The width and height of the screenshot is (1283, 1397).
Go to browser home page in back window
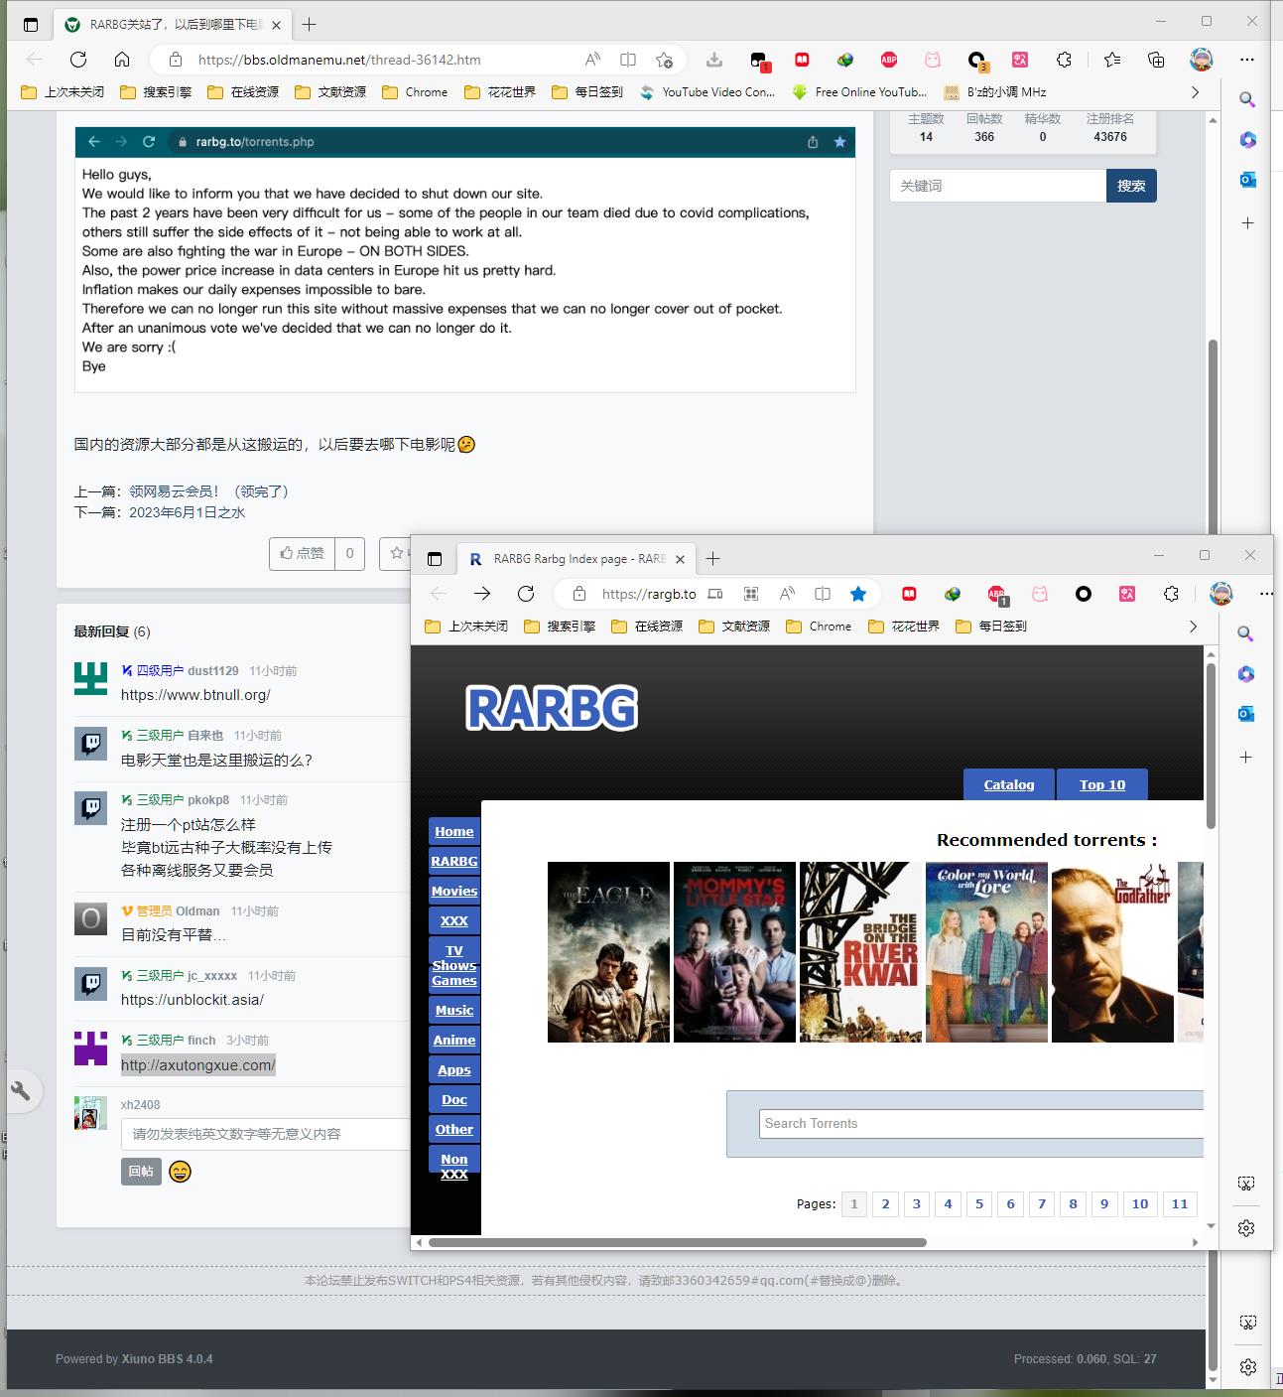click(122, 60)
